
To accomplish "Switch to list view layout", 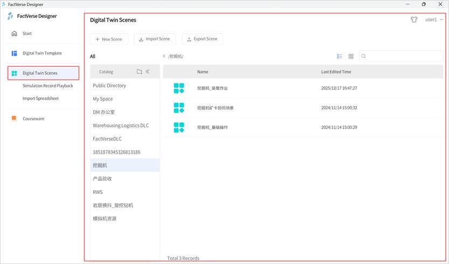I will pyautogui.click(x=340, y=56).
